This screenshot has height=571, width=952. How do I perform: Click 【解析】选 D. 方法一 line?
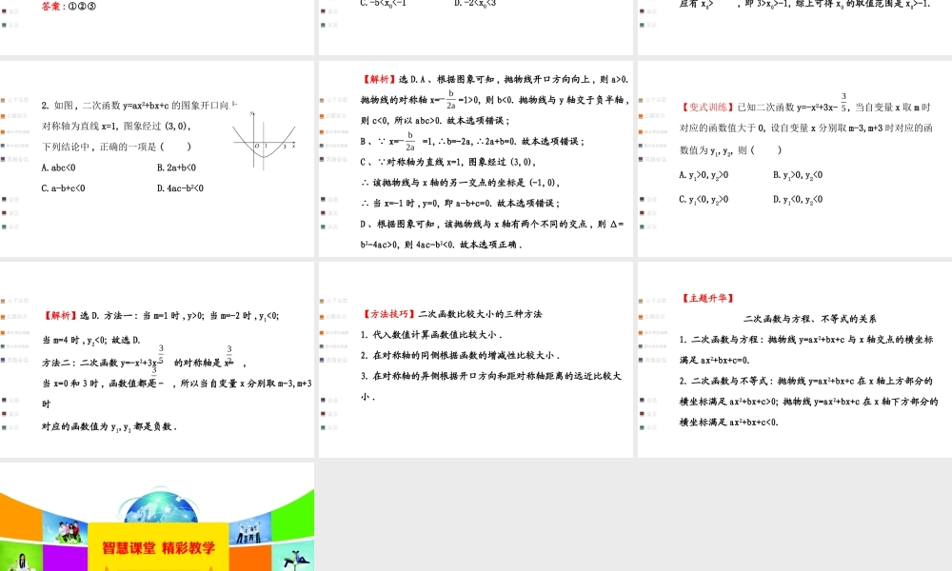pos(160,316)
